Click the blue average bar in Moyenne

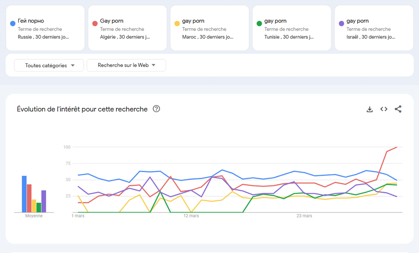(24, 194)
